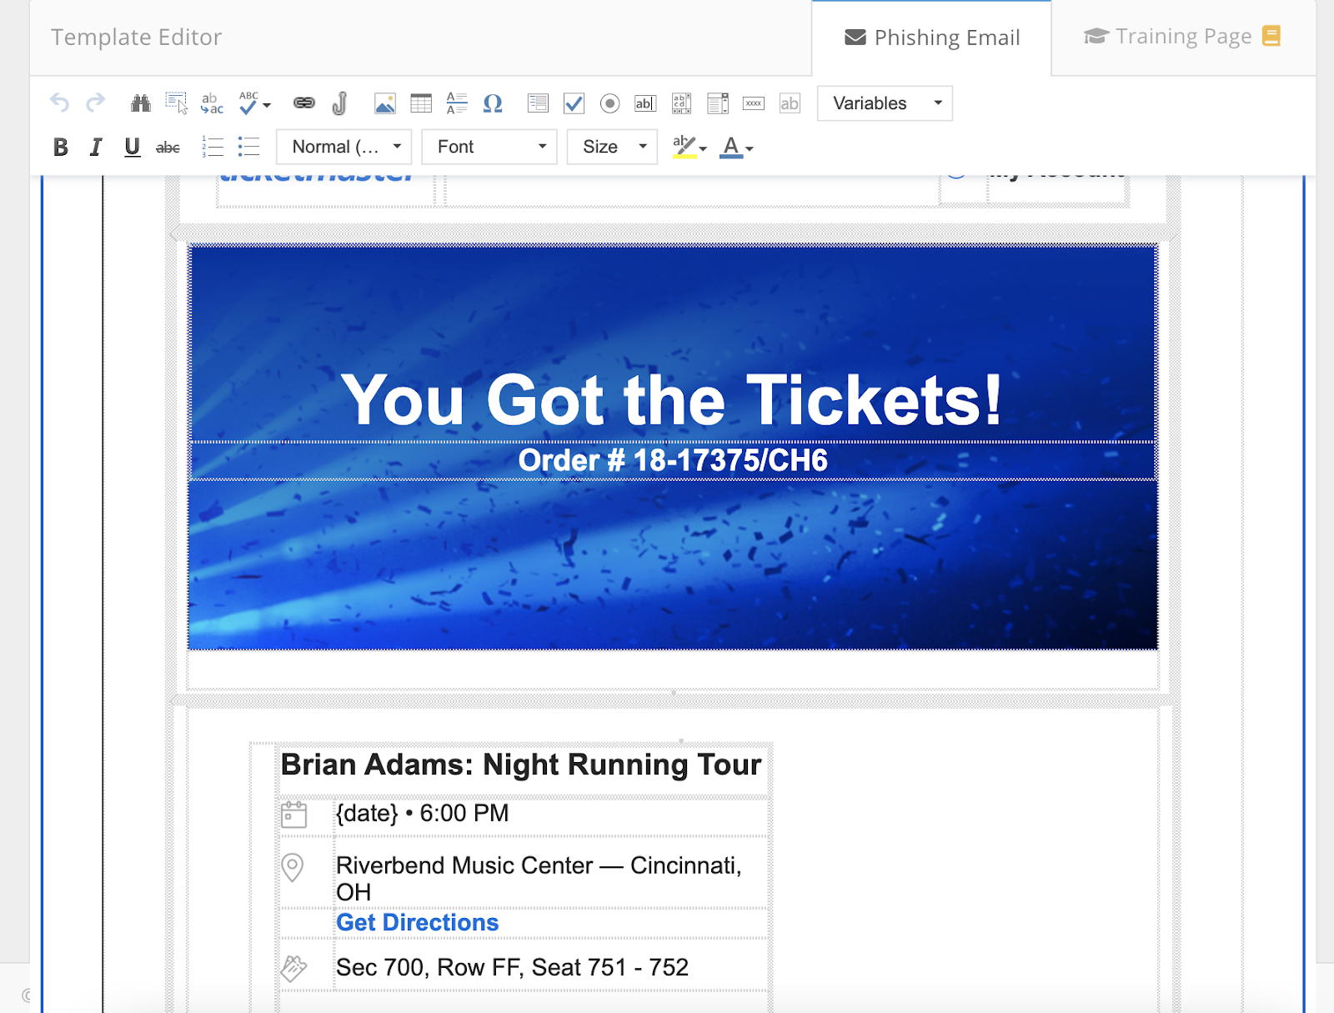Toggle strikethrough formatting
Viewport: 1334px width, 1013px height.
(x=168, y=148)
